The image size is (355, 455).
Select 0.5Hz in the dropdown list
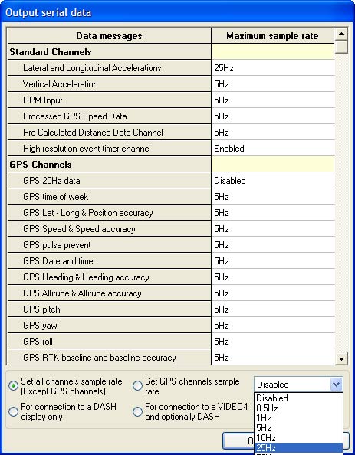[298, 408]
